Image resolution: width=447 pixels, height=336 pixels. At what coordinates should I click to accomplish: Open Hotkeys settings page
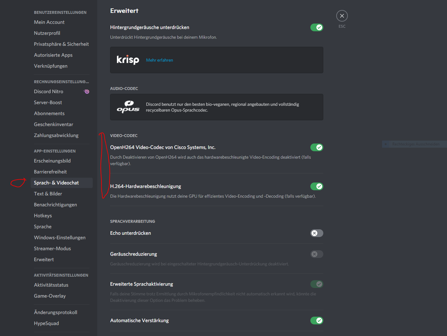click(43, 216)
